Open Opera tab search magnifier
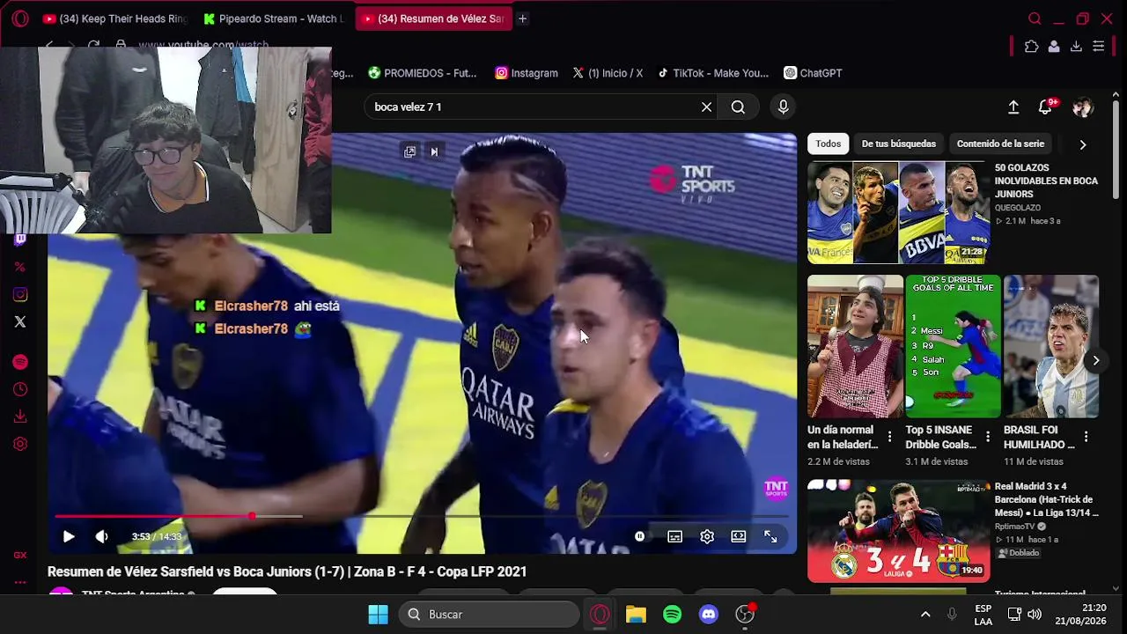 click(1035, 18)
